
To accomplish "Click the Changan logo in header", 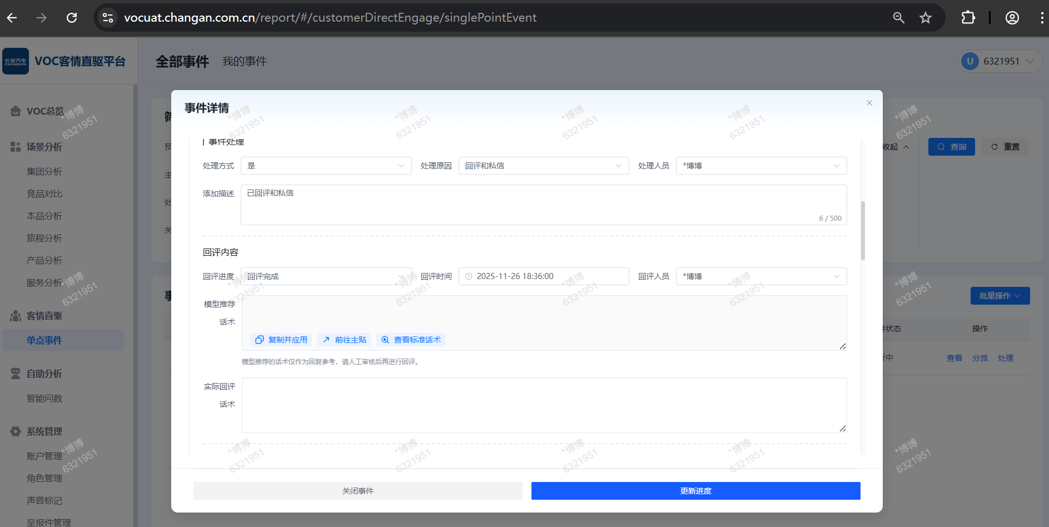I will [16, 61].
